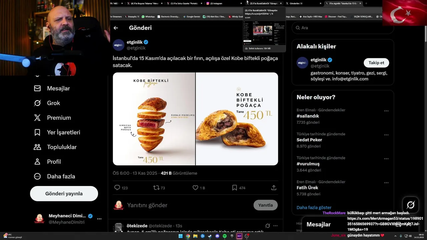427x240 pixels.
Task: Open File Explorer from taskbar
Action: (x=195, y=236)
